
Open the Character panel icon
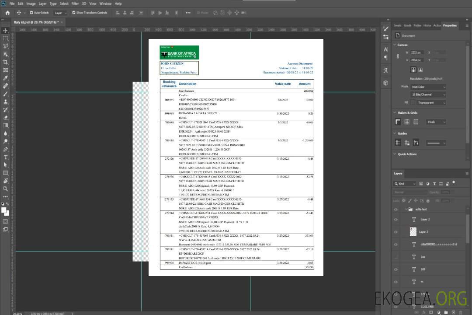click(385, 49)
